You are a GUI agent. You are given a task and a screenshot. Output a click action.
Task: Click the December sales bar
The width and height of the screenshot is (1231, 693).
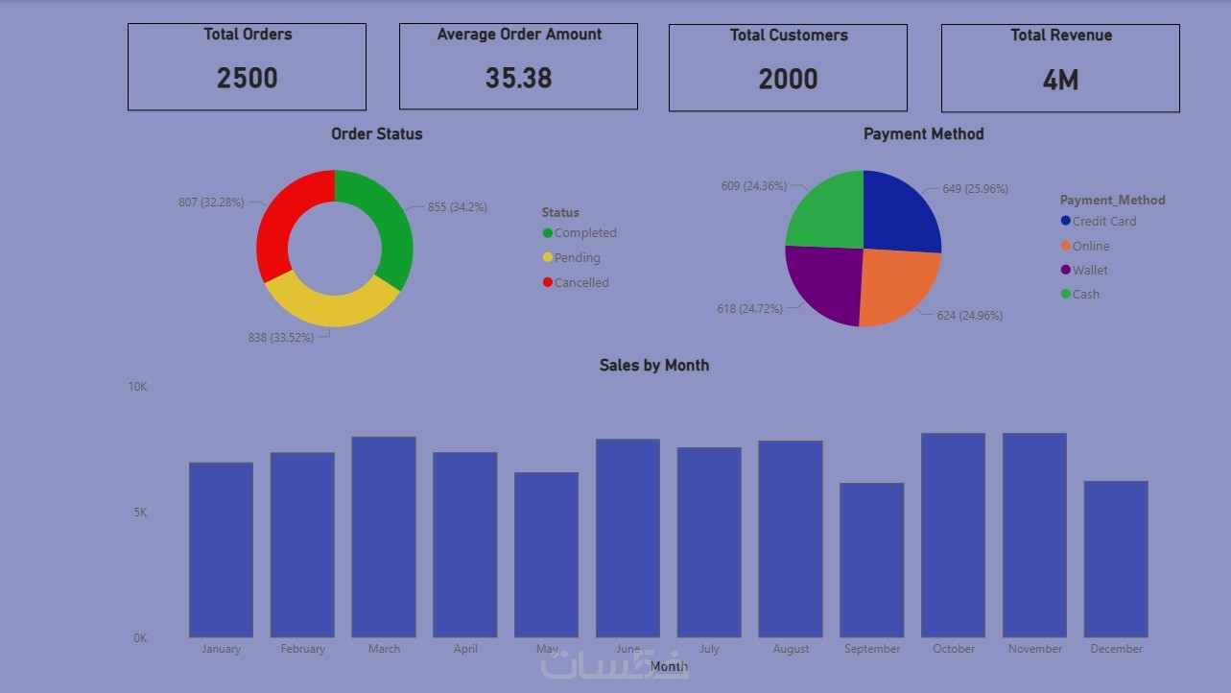pos(1116,560)
